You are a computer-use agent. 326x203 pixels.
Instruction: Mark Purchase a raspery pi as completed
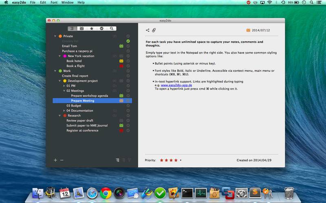[128, 51]
